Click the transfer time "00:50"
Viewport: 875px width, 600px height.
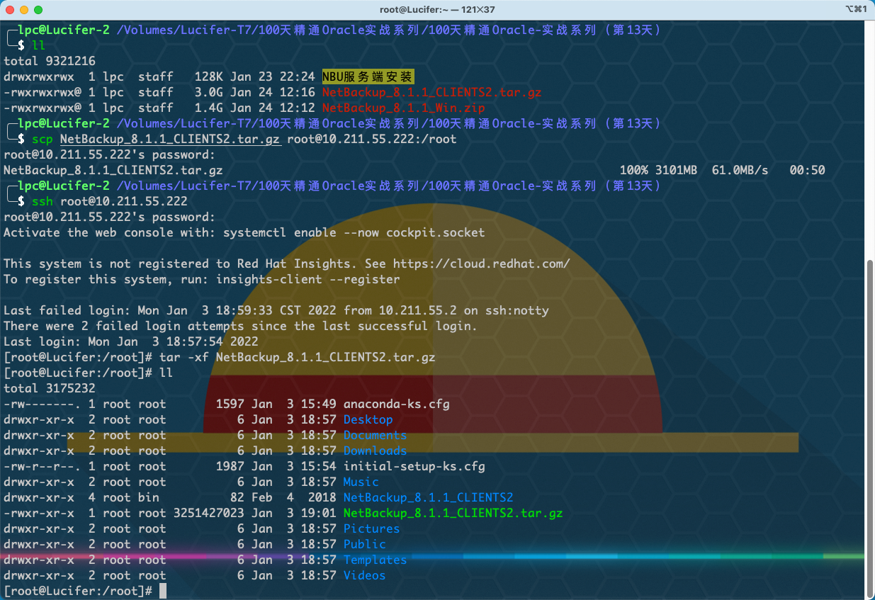(x=807, y=170)
